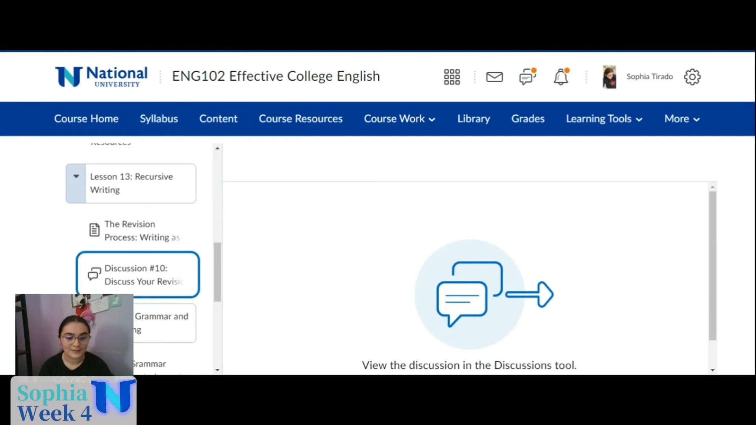Image resolution: width=756 pixels, height=425 pixels.
Task: Collapse Lesson 13 Recursive Writing module
Action: (x=76, y=177)
